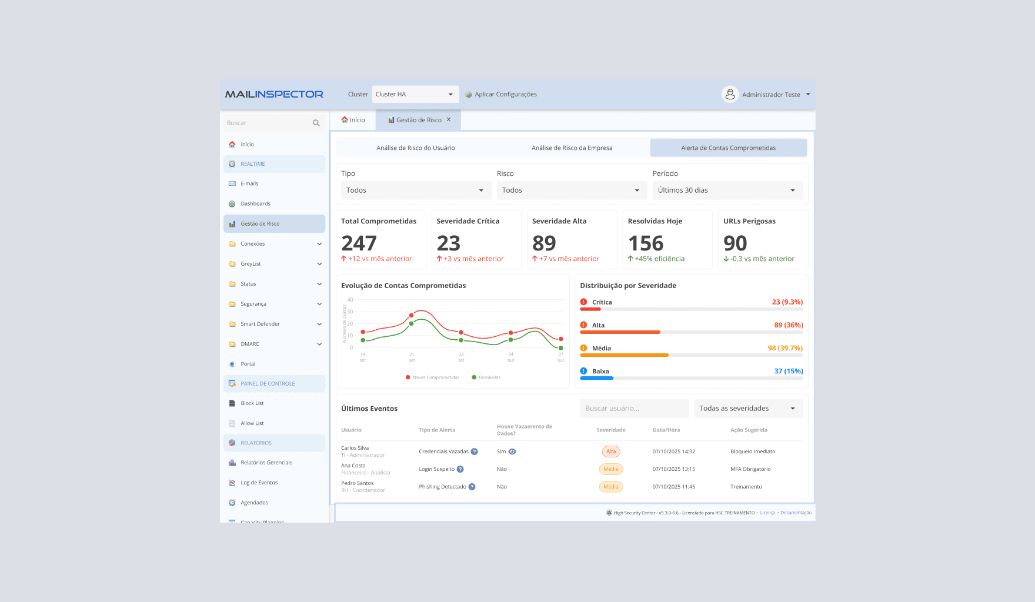Image resolution: width=1035 pixels, height=602 pixels.
Task: Click the Smart Defender folder icon
Action: point(232,324)
